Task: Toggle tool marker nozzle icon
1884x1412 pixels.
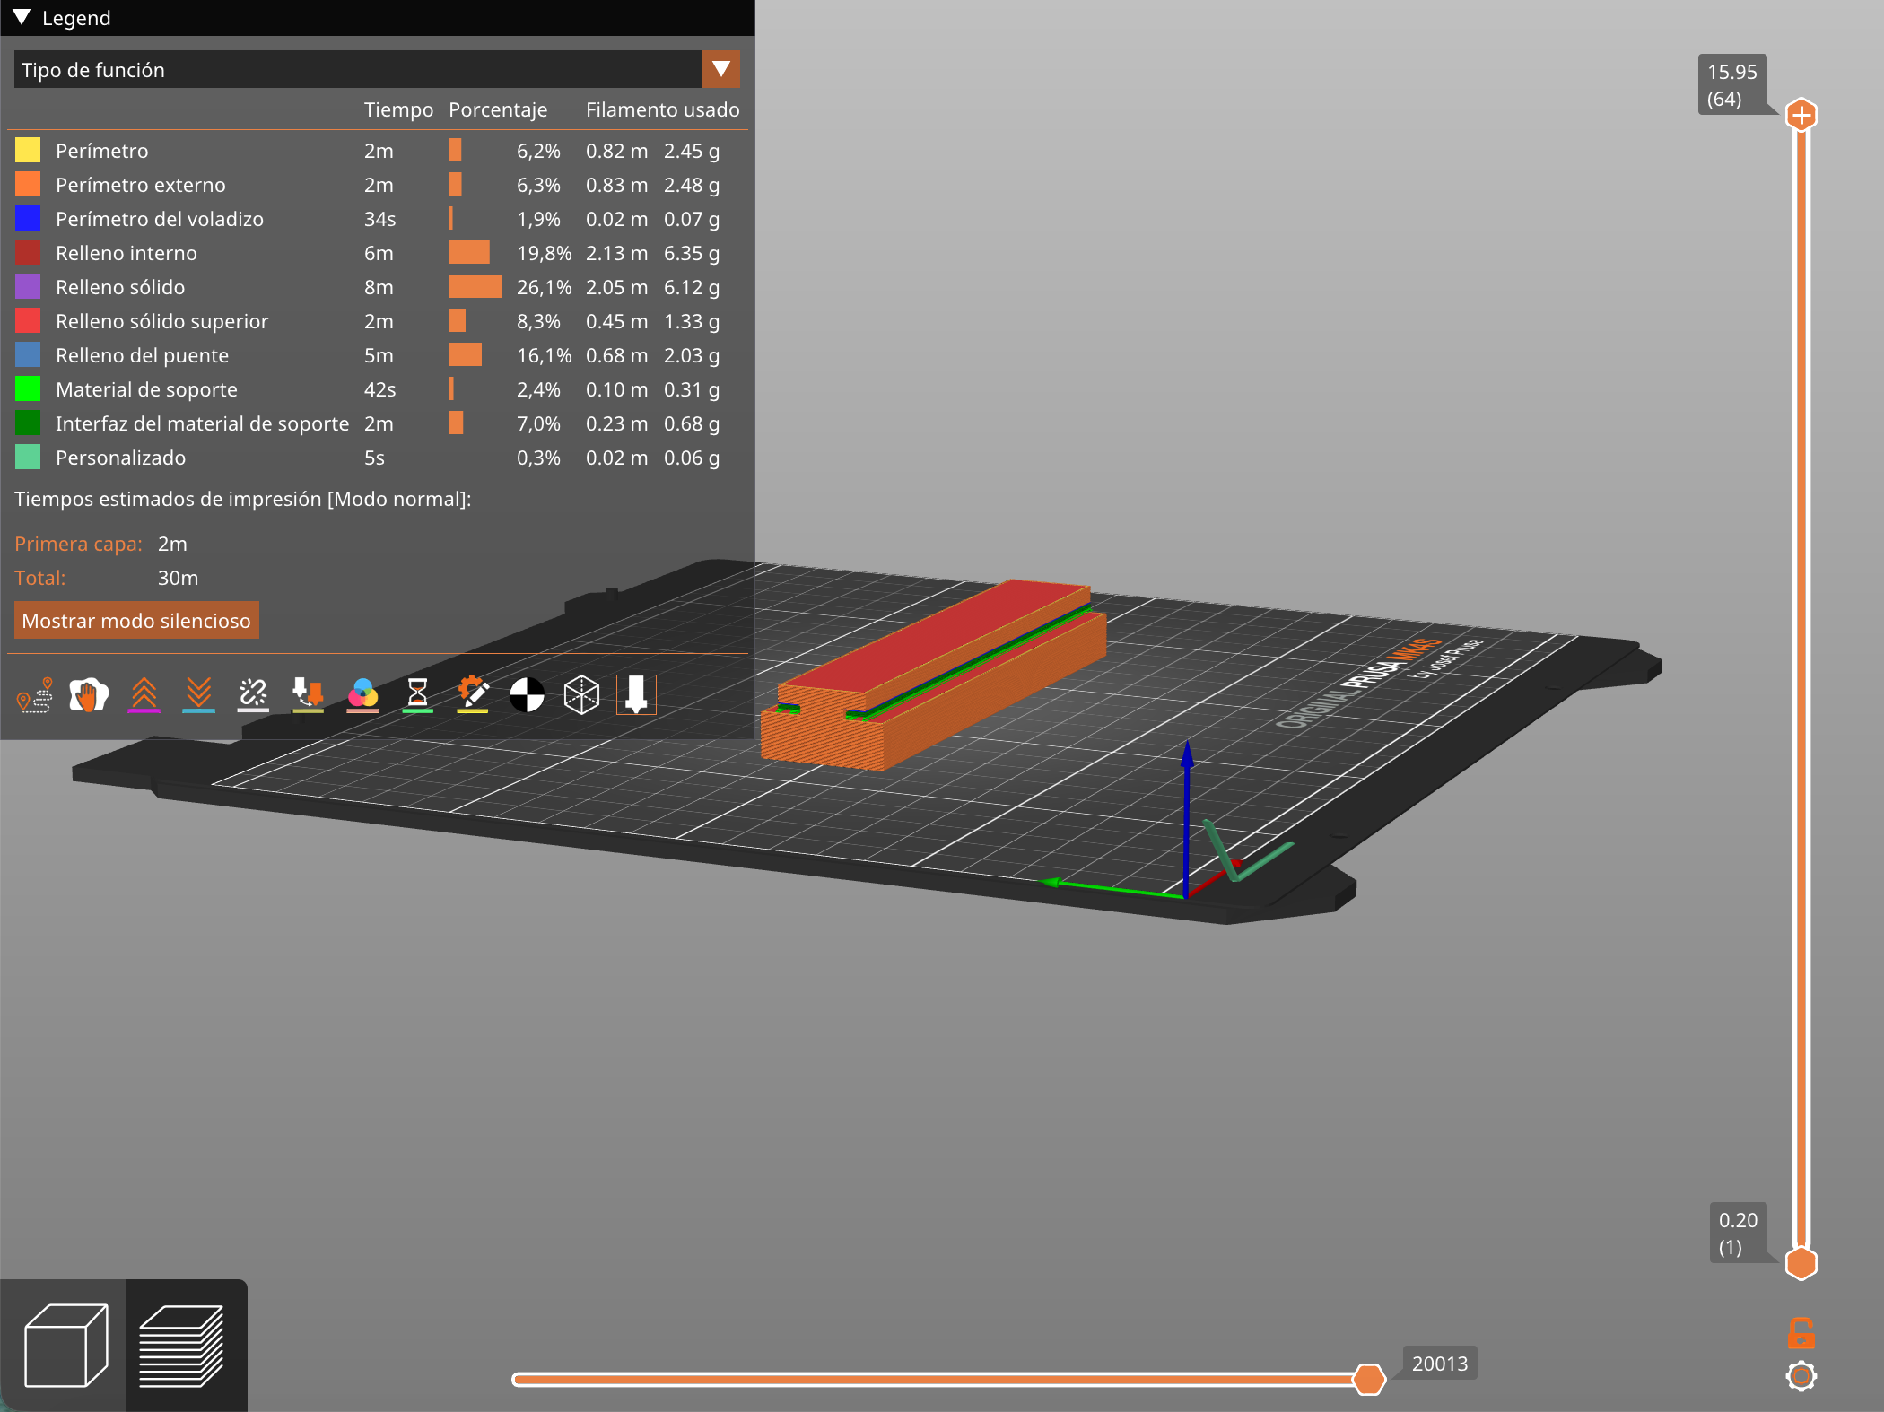Action: click(x=636, y=695)
